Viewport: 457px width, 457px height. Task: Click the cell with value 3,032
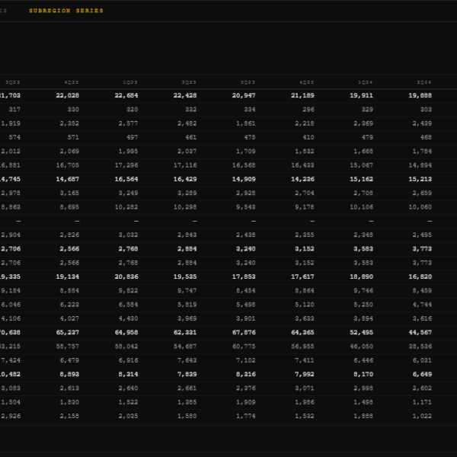pos(128,235)
